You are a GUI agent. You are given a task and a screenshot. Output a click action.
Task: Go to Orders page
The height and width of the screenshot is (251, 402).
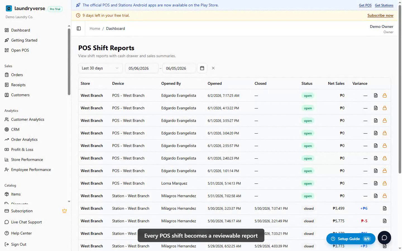click(14, 75)
